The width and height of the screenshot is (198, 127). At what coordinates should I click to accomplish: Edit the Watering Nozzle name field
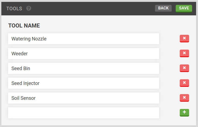pyautogui.click(x=83, y=39)
